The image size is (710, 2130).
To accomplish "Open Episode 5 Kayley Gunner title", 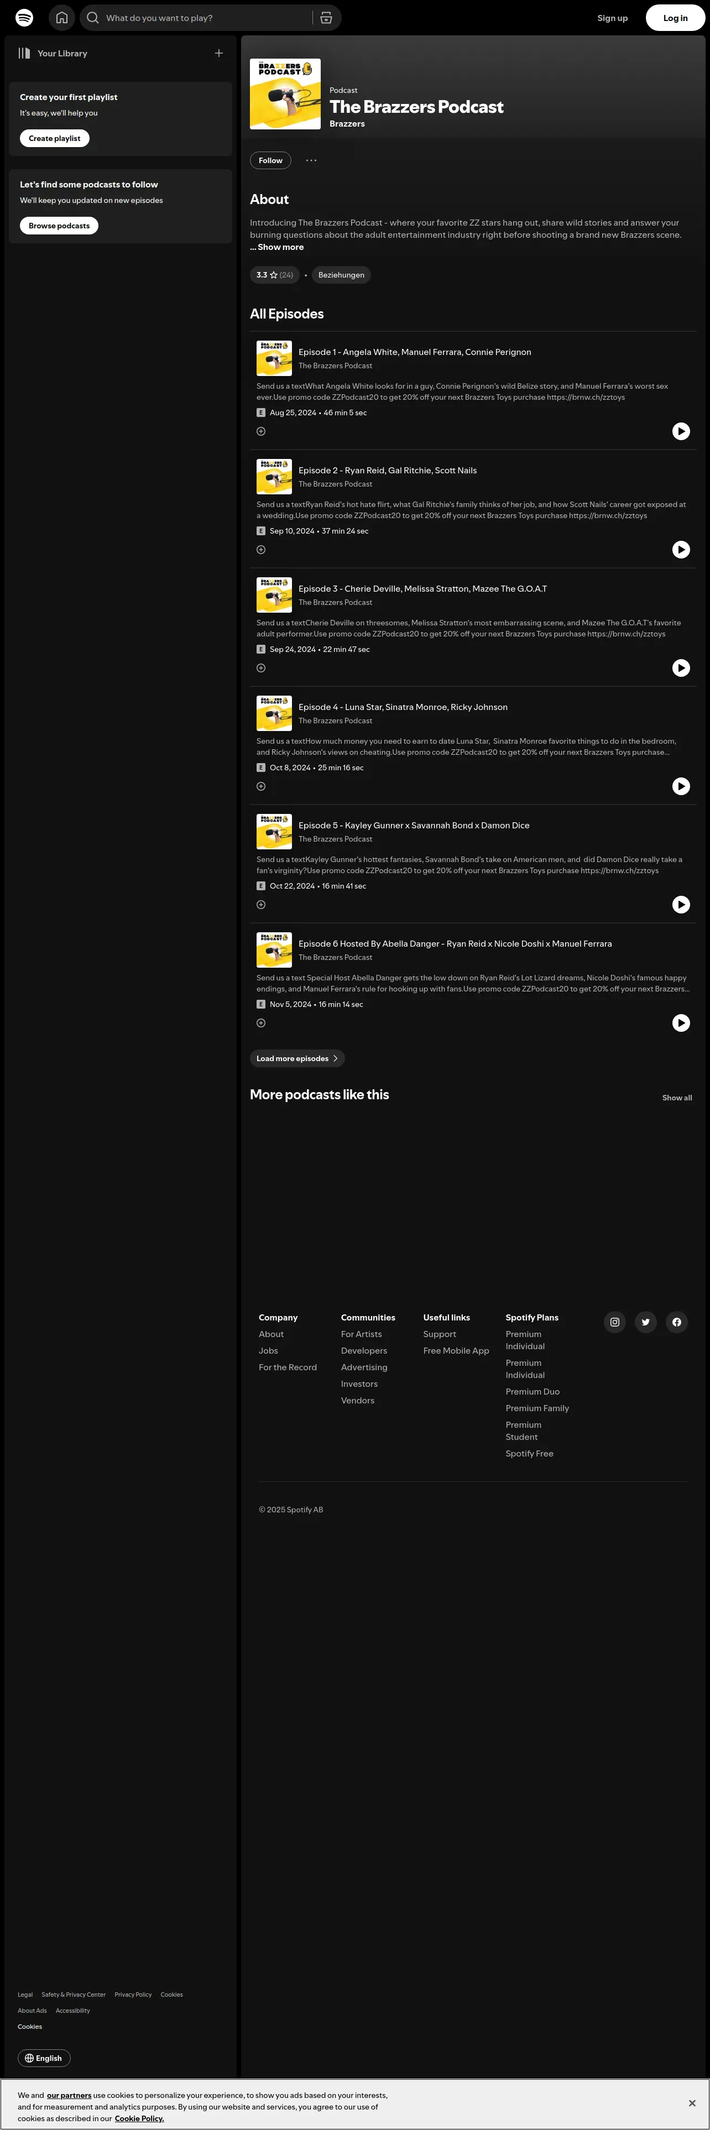I will coord(414,824).
